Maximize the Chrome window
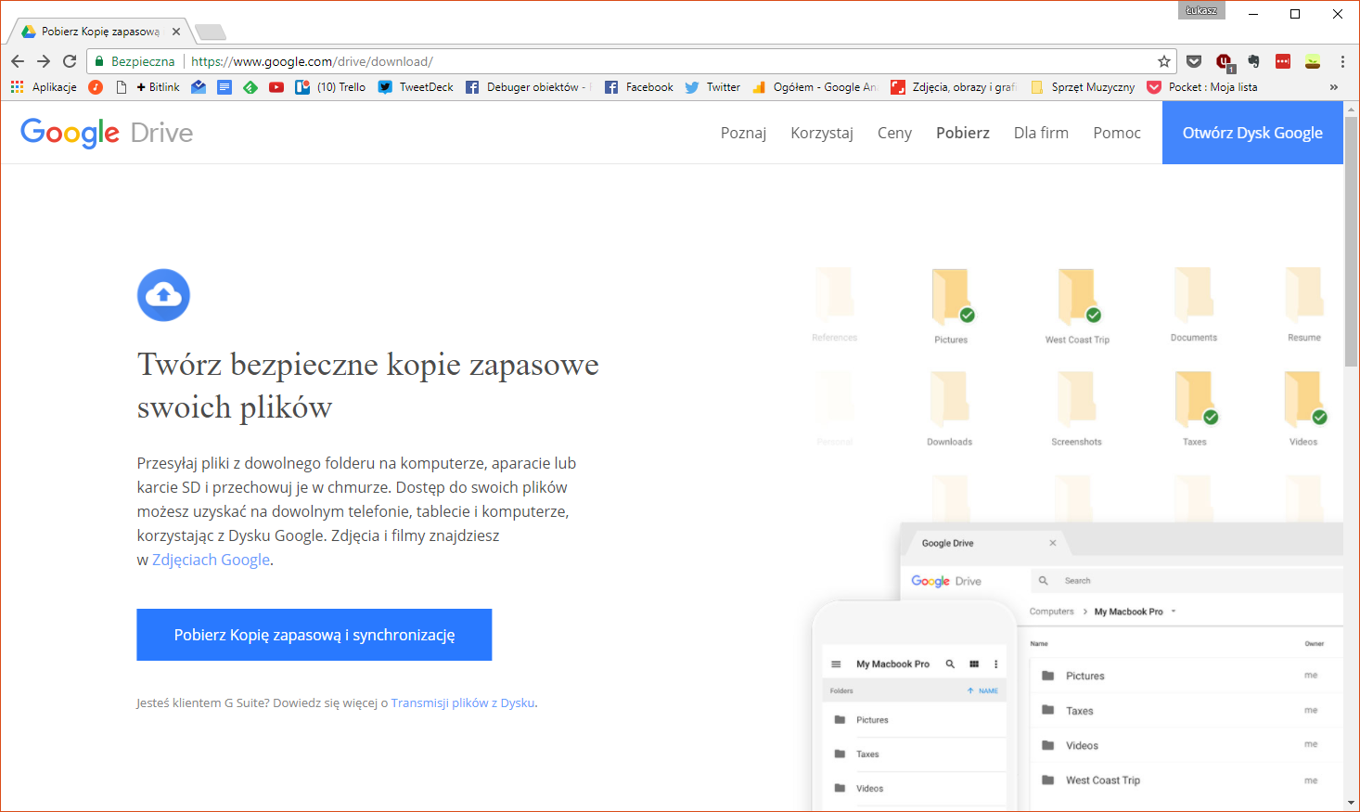Image resolution: width=1360 pixels, height=812 pixels. click(x=1295, y=14)
